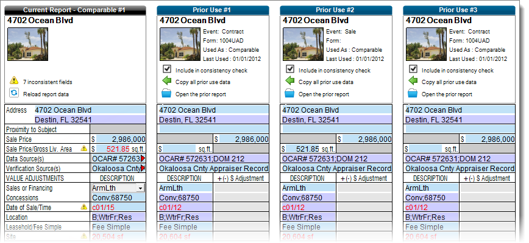The width and height of the screenshot is (529, 243).
Task: Click the Current Report address field 4702 Ocean Blvd
Action: pyautogui.click(x=90, y=110)
